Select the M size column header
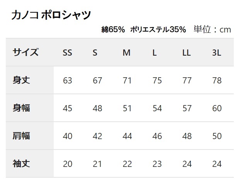Viewport: 245px width, 187px height. click(126, 53)
